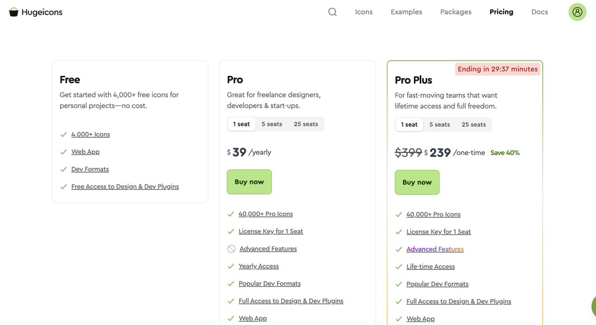Go to the Icons nav item
The image size is (596, 325).
click(364, 12)
